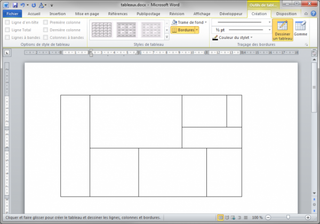
Task: Expand the Bordures dropdown arrow
Action: [197, 30]
